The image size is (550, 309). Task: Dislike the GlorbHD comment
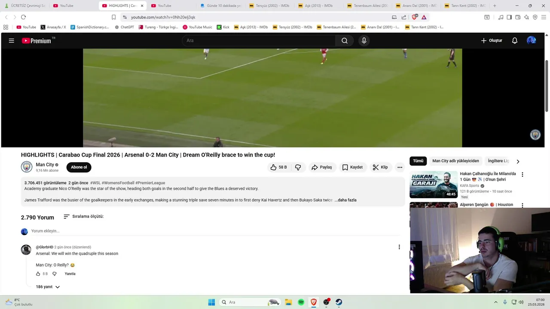coord(55,274)
